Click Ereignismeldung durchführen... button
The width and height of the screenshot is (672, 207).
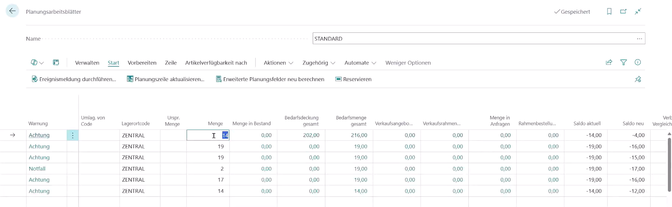pos(74,79)
